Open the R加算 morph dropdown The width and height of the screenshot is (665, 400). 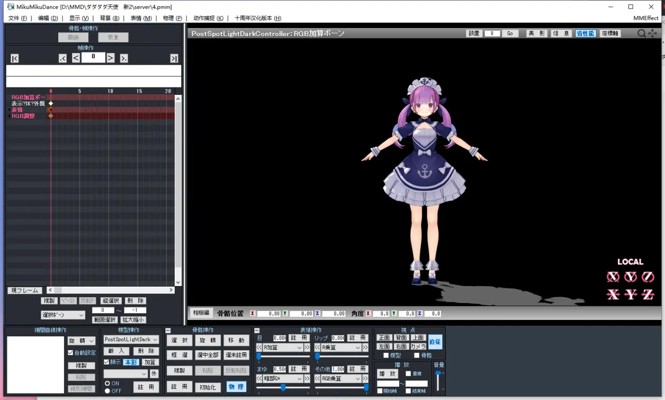click(x=283, y=348)
